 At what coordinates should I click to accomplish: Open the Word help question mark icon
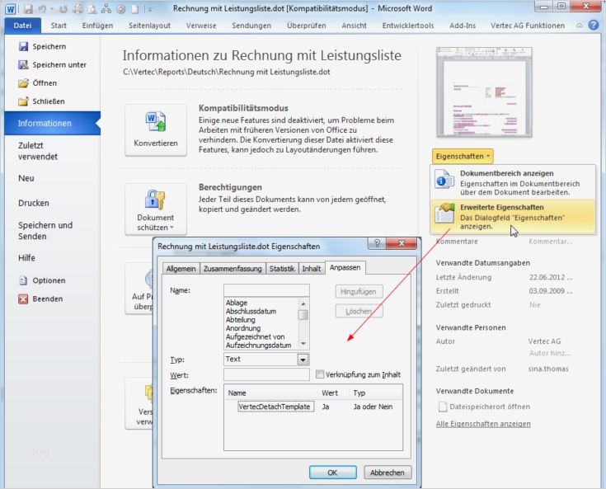pos(594,25)
